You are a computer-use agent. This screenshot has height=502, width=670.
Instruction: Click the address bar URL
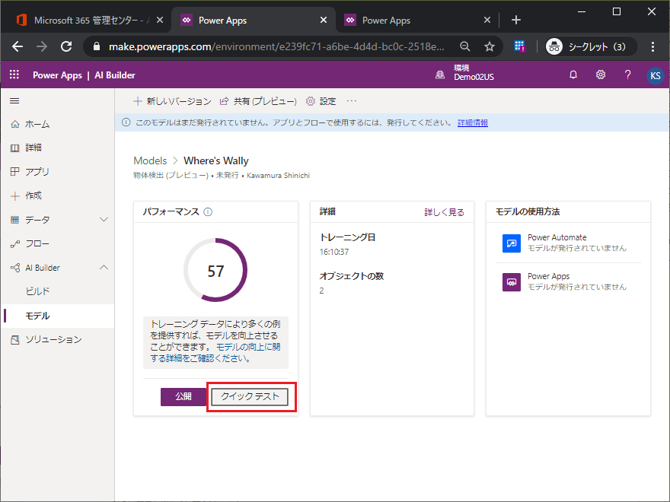276,46
